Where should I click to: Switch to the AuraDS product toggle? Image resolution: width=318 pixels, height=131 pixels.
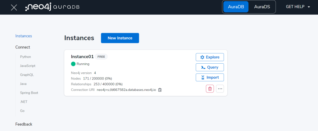262,7
